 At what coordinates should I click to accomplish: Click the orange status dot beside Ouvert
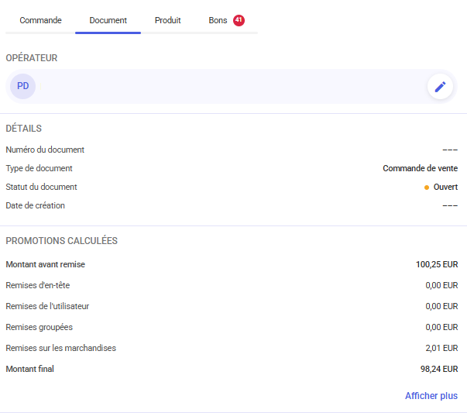coord(427,188)
